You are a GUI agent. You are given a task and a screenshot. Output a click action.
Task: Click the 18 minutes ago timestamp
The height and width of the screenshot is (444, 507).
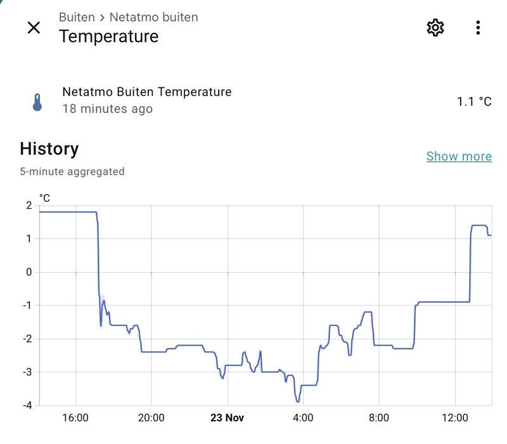[x=107, y=109]
